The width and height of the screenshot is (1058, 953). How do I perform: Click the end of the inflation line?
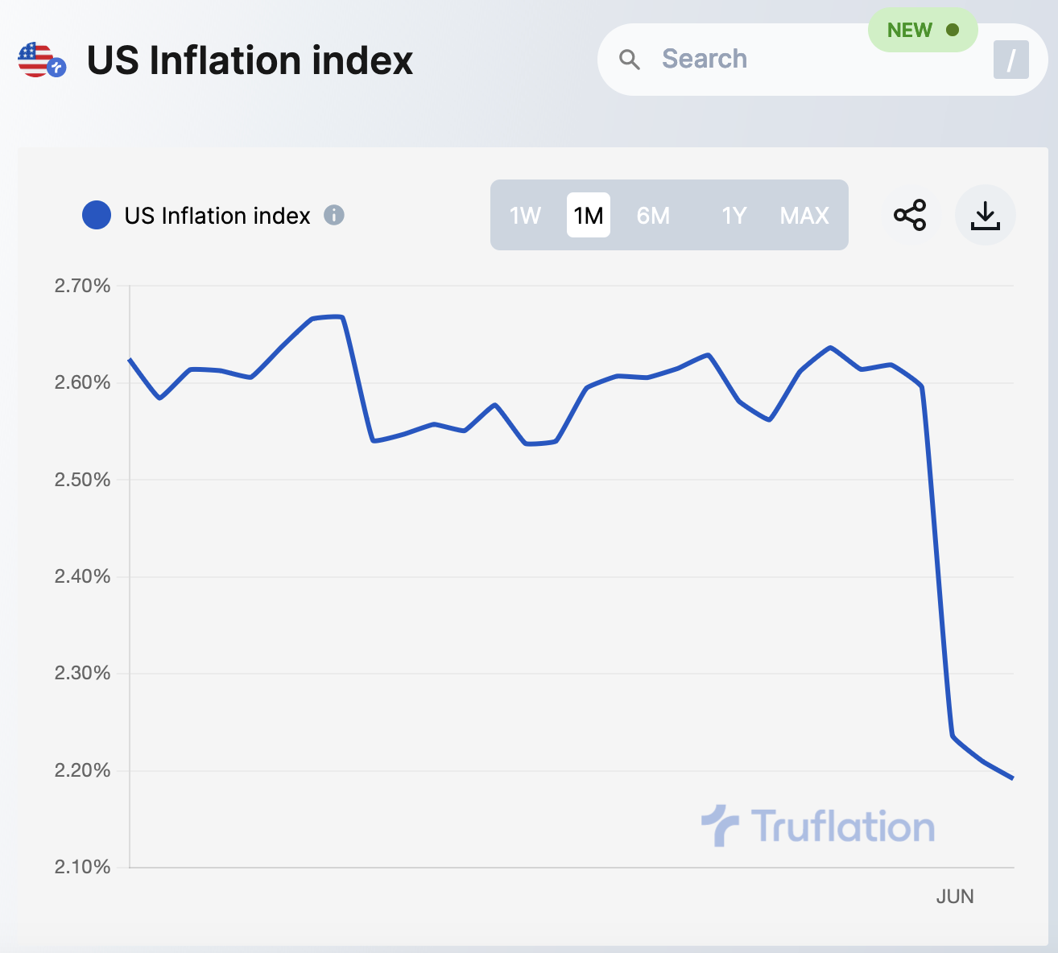pos(1012,778)
